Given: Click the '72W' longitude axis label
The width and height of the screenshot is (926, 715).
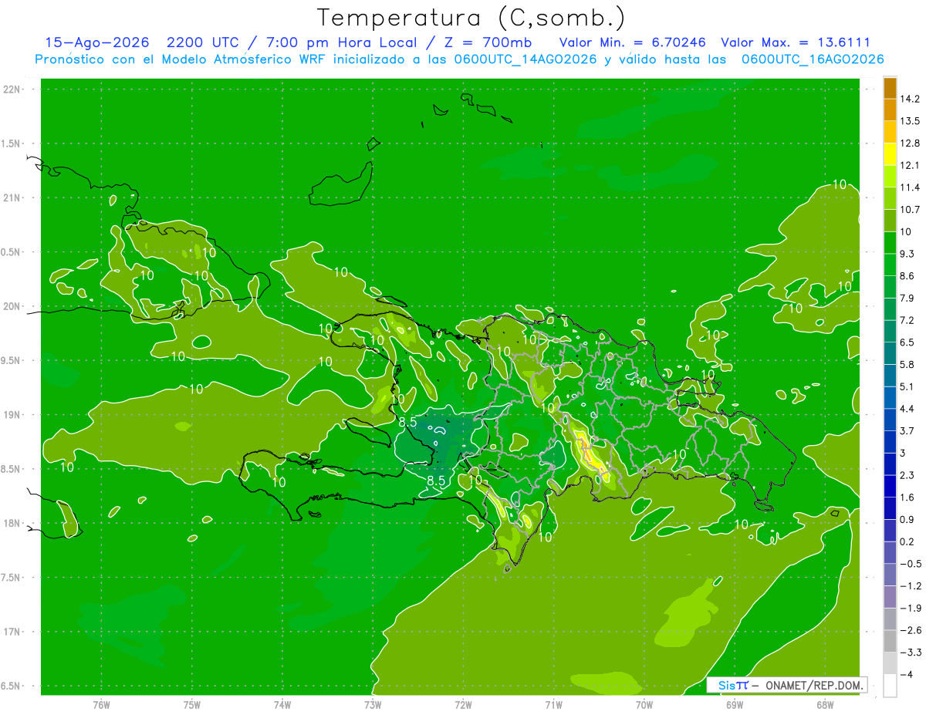Looking at the screenshot, I should click(463, 704).
